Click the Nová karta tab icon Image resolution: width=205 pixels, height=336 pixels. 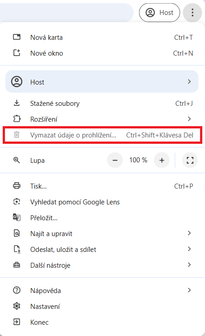tap(17, 37)
